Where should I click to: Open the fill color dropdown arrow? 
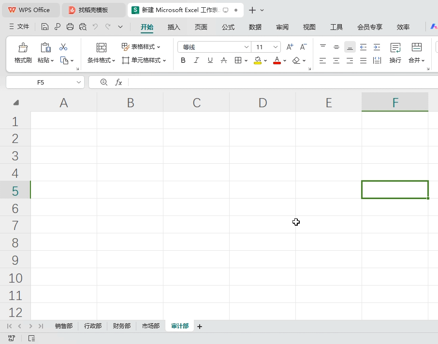[x=265, y=60]
